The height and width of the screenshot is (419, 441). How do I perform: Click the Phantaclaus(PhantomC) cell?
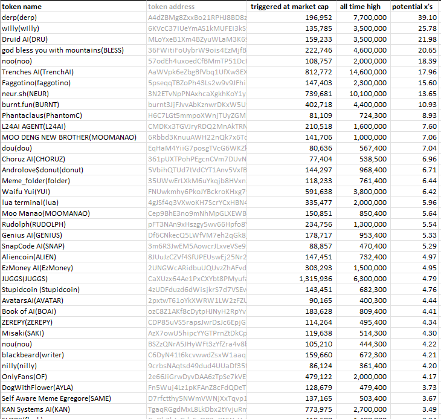tap(73, 115)
